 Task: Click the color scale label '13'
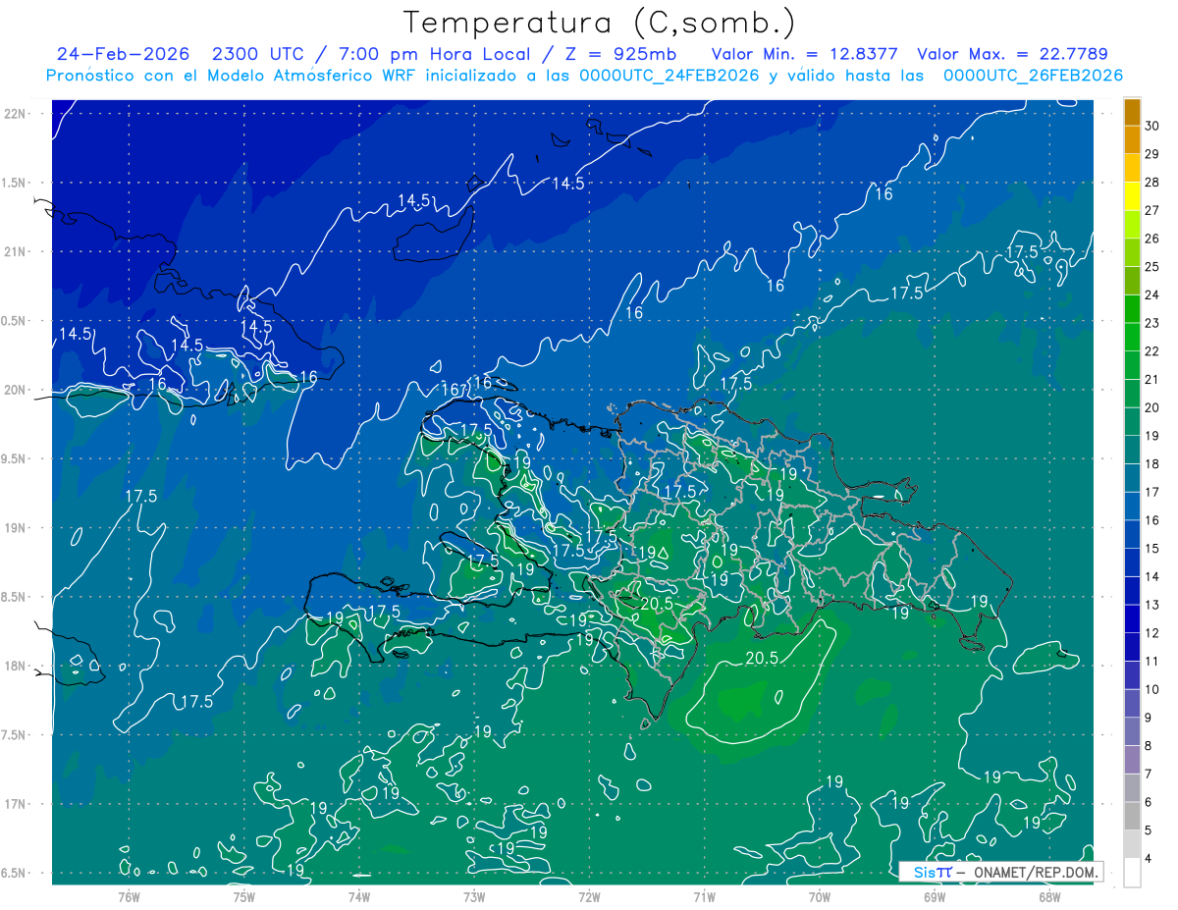point(1152,605)
